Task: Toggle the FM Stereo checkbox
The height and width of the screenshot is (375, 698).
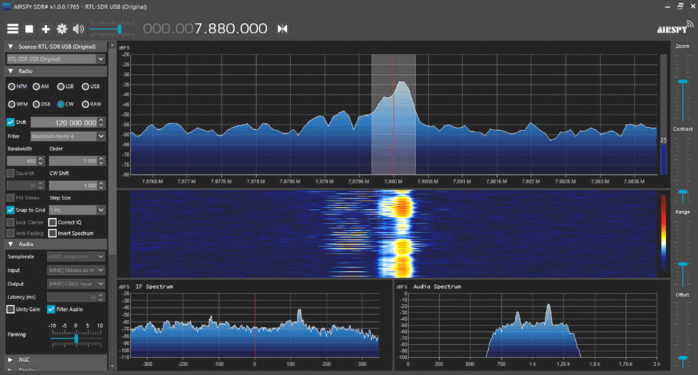Action: point(10,198)
